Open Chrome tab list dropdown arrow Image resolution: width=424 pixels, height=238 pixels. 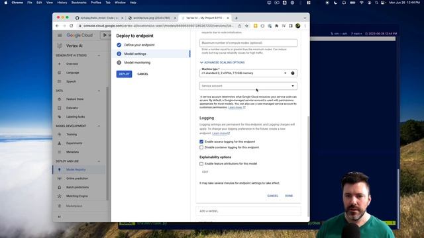305,18
